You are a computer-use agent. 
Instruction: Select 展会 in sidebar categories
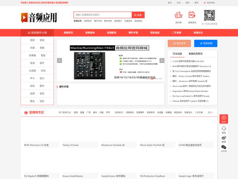click(x=32, y=101)
